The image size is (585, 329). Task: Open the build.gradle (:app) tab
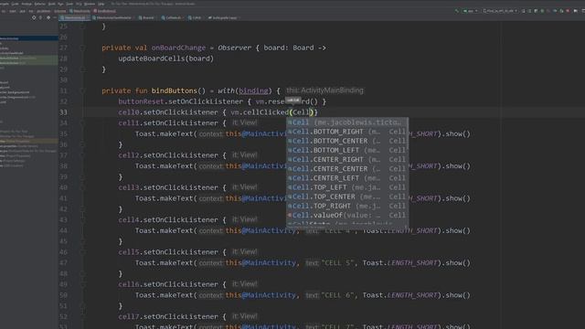click(x=223, y=17)
